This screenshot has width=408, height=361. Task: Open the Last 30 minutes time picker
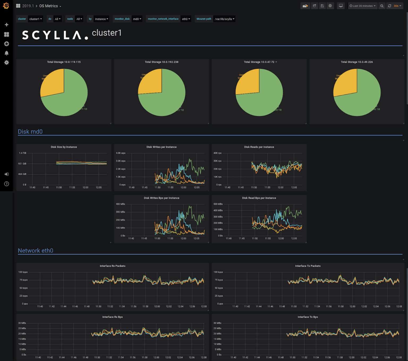click(363, 6)
